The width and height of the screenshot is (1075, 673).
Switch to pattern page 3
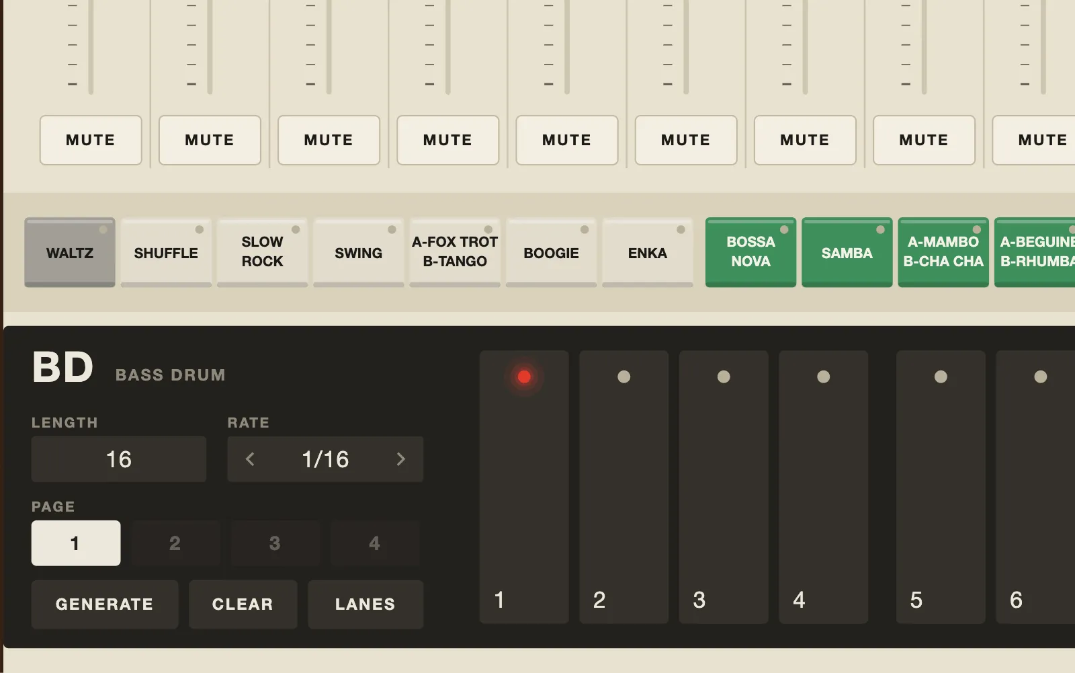275,543
